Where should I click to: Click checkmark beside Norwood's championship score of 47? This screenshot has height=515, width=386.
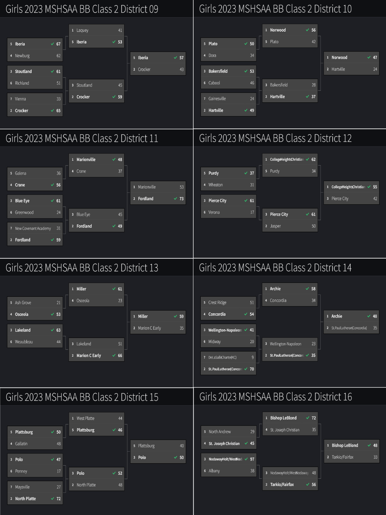click(x=369, y=58)
